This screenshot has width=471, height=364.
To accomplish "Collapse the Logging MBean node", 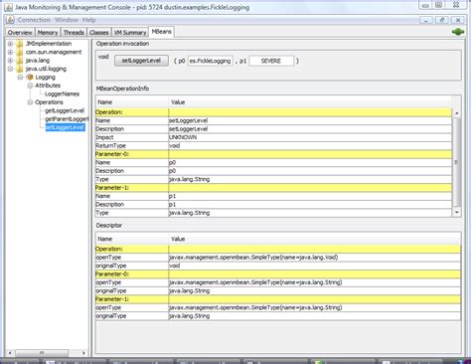I will [20, 77].
